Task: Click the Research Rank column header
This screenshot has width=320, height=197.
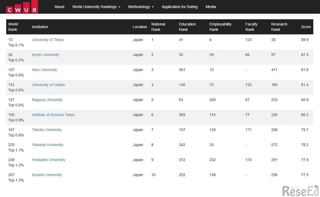Action: pos(279,27)
